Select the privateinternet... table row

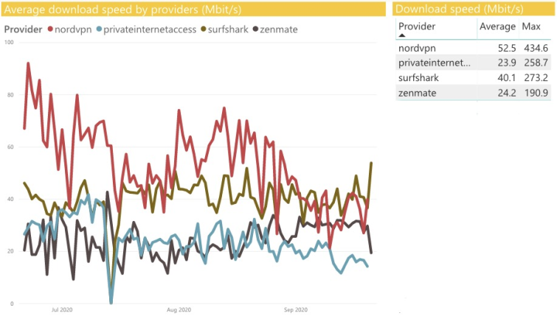pyautogui.click(x=474, y=63)
